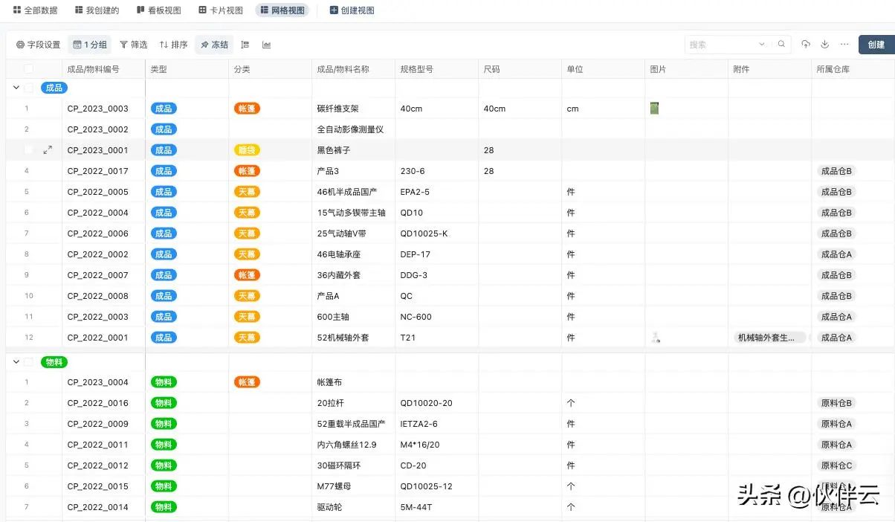Check the 物料 group checkbox

coord(29,362)
